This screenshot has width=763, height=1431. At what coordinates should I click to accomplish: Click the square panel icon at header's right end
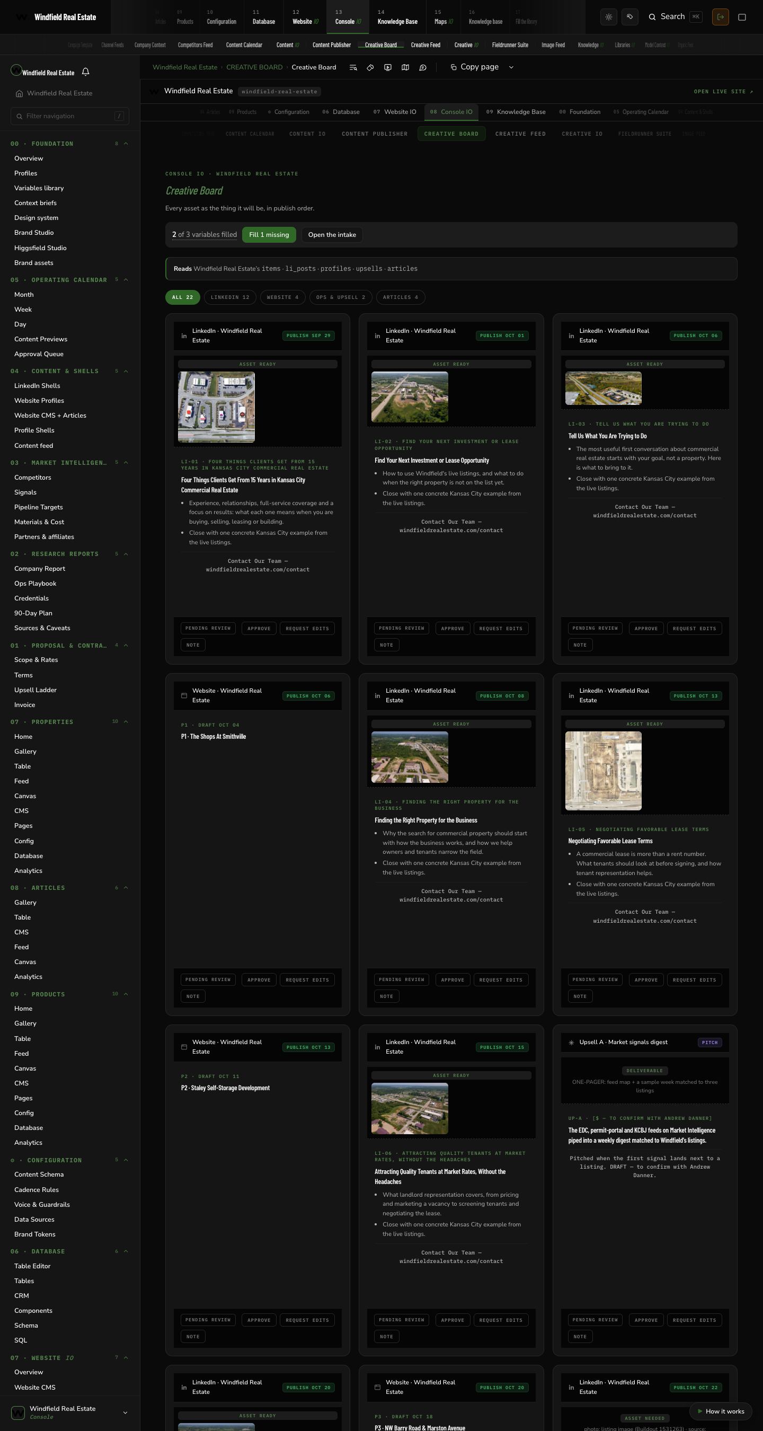[742, 17]
